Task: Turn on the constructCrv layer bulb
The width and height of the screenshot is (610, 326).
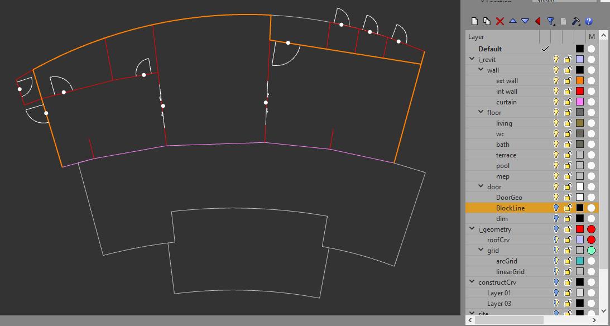Action: coord(556,282)
